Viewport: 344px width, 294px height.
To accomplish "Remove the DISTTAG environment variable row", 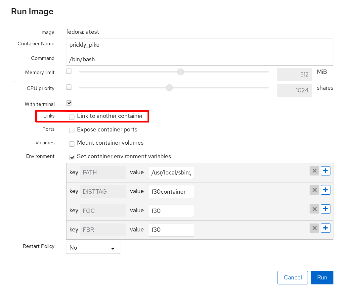I will click(315, 190).
